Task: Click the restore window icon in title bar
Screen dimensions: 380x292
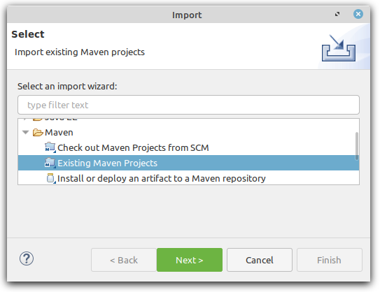Action: (337, 14)
